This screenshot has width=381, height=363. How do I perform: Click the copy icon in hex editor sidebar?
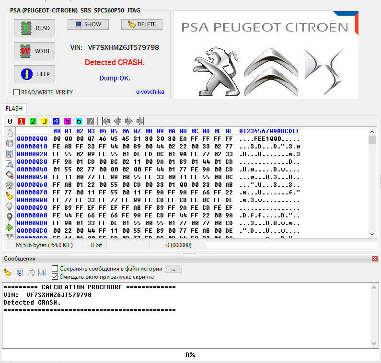(10, 133)
